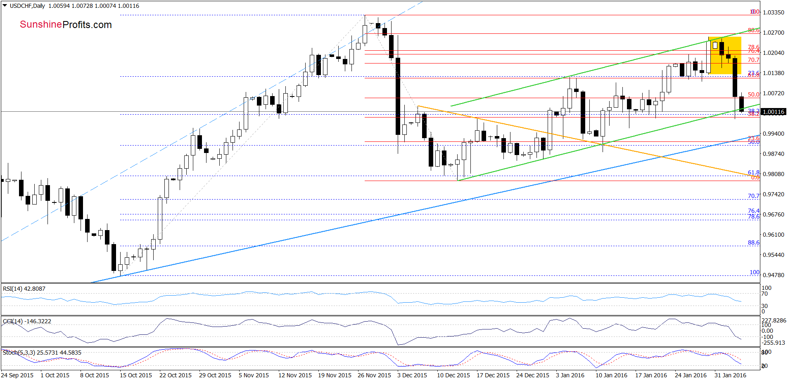Click the 3 Jan 2016 date label
788x381 pixels.
click(570, 375)
